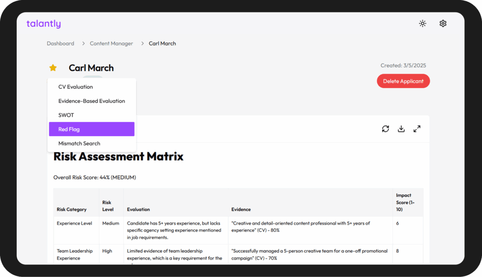This screenshot has height=277, width=482.
Task: Click the Risk Assessment Matrix heading
Action: click(x=118, y=156)
